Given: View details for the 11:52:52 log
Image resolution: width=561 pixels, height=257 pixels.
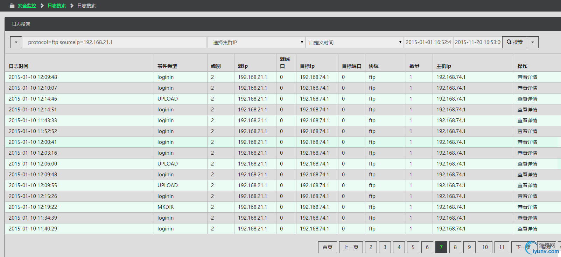Looking at the screenshot, I should 527,131.
